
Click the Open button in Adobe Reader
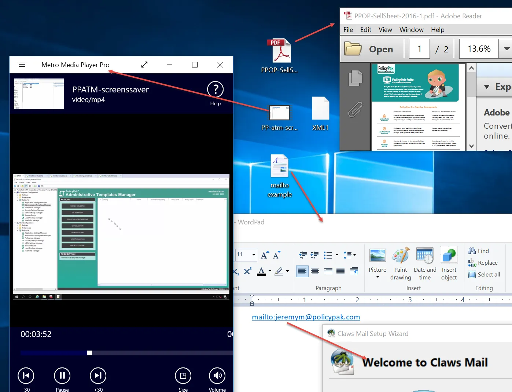[x=369, y=49]
